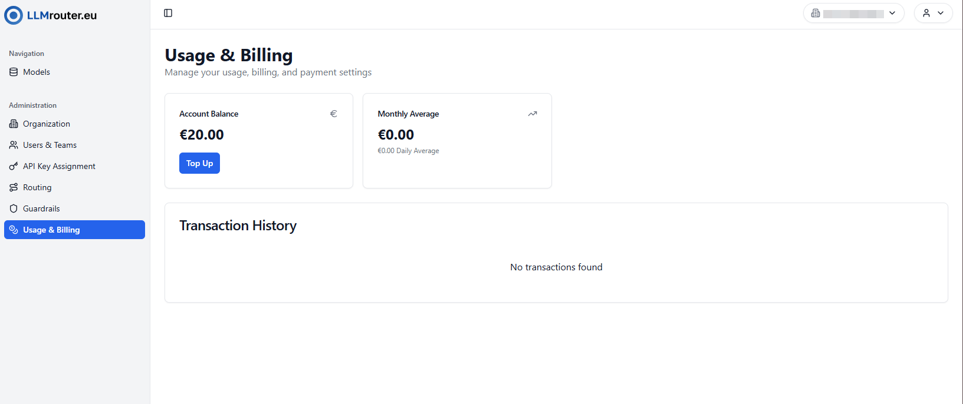This screenshot has width=963, height=404.
Task: Click the Guardrails shield icon
Action: pos(14,208)
